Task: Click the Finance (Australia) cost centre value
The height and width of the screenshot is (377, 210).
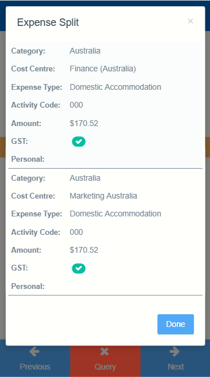Action: coord(103,69)
